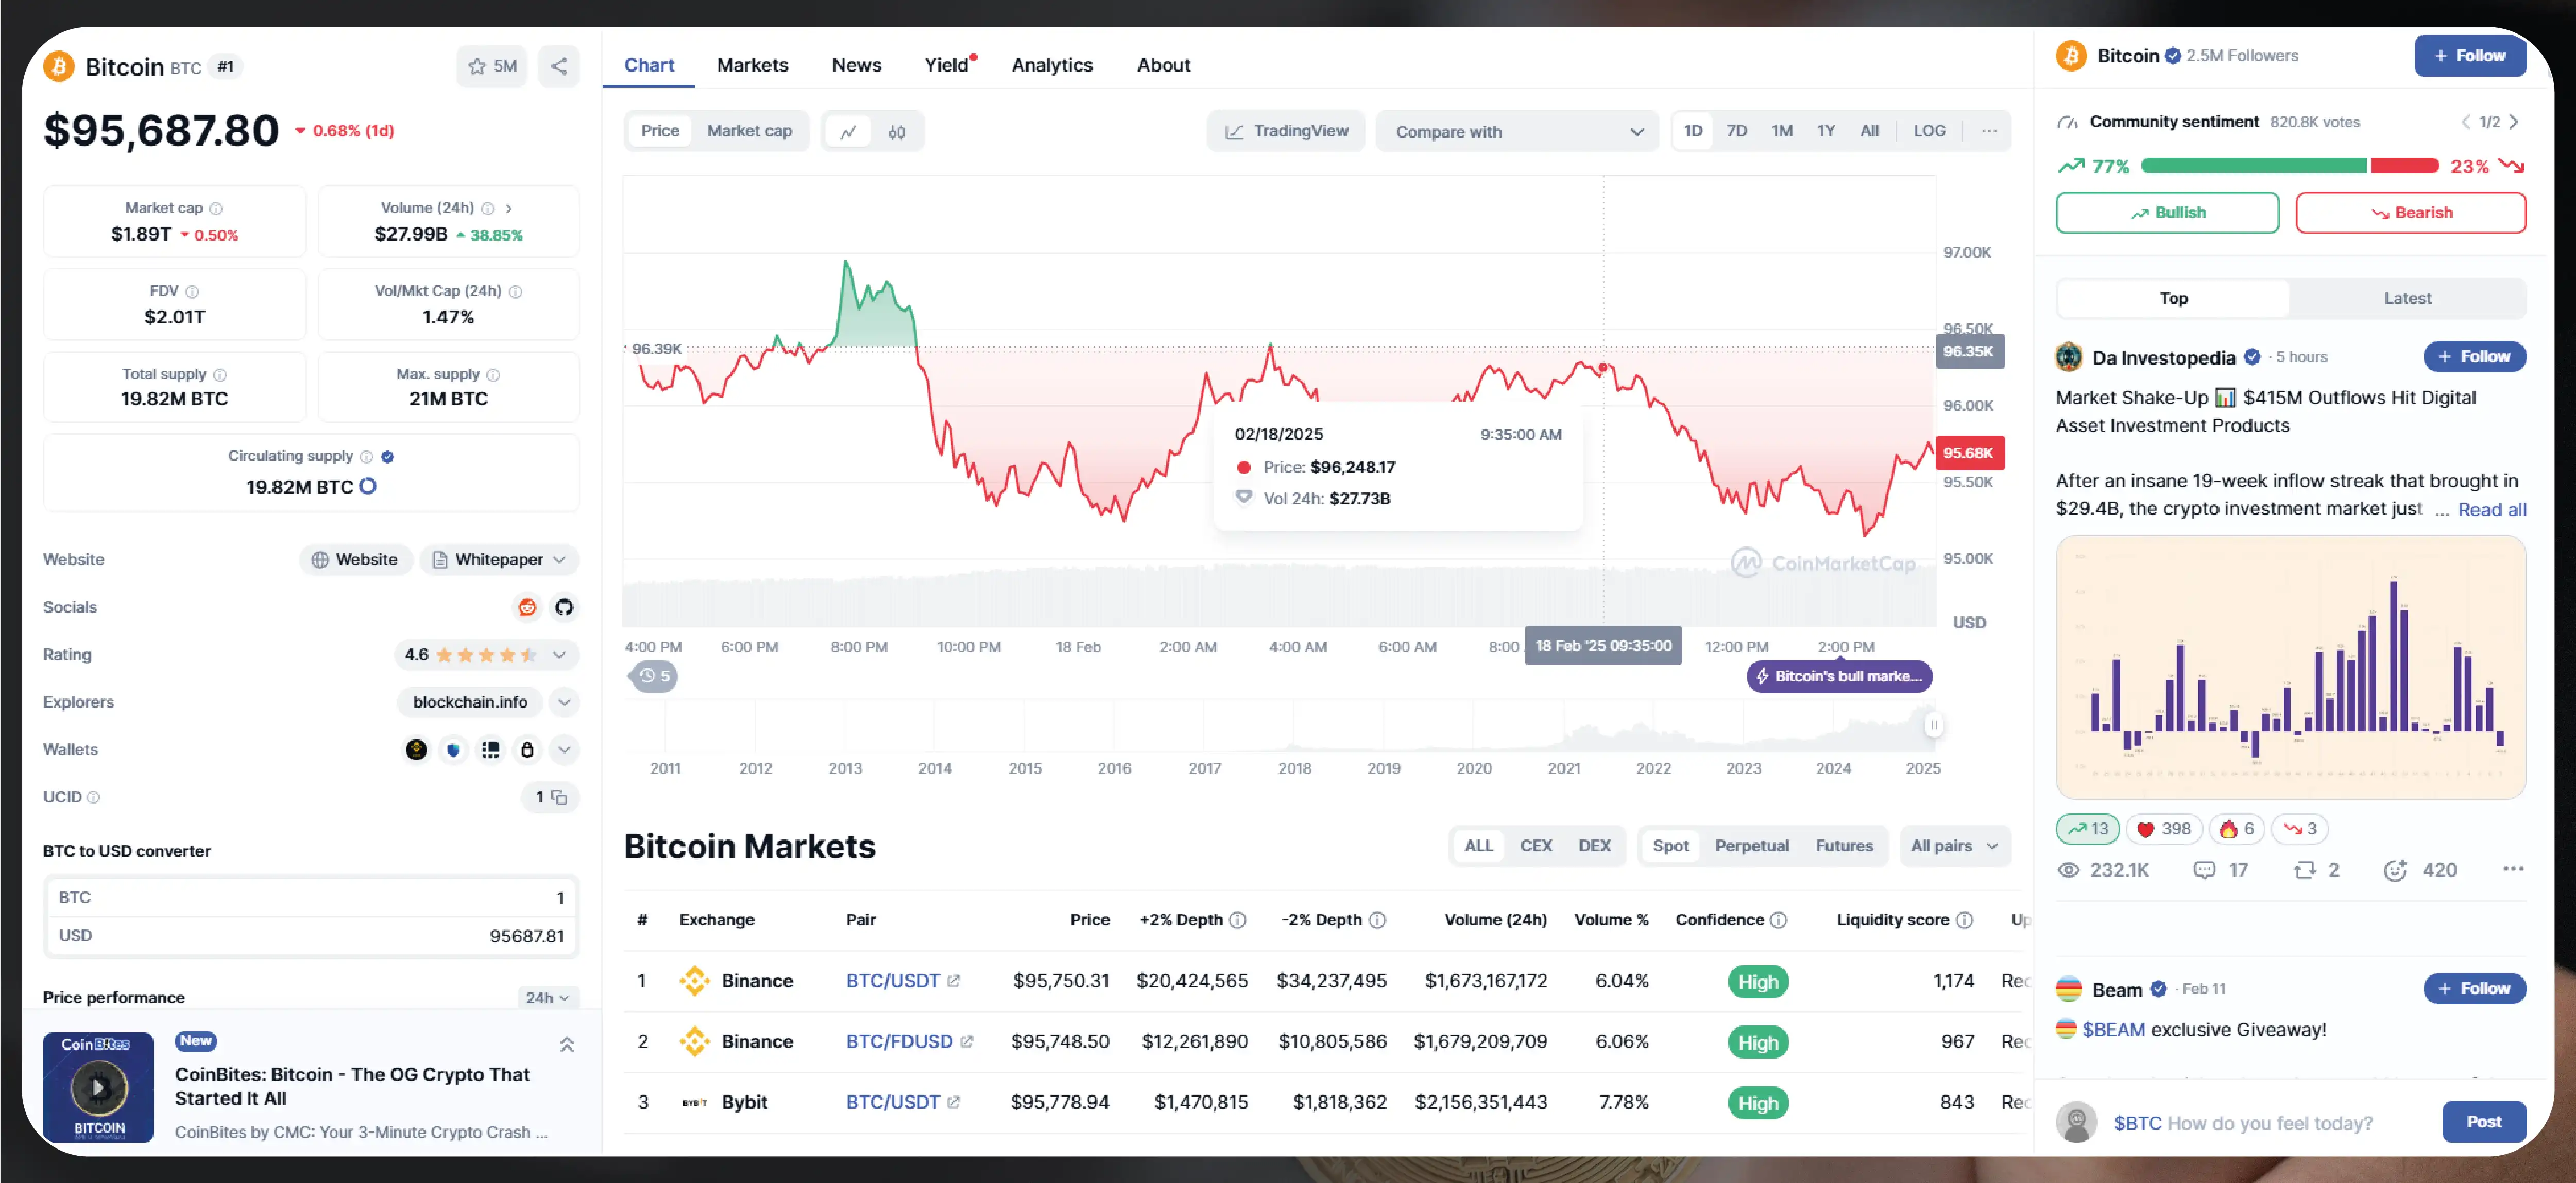Select Market cap chart toggle
The width and height of the screenshot is (2576, 1183).
(x=749, y=131)
